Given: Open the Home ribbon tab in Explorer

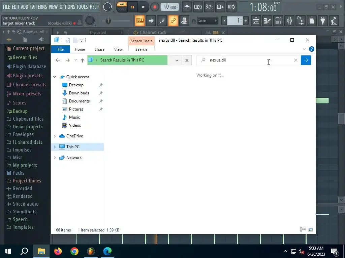Looking at the screenshot, I should tap(80, 49).
